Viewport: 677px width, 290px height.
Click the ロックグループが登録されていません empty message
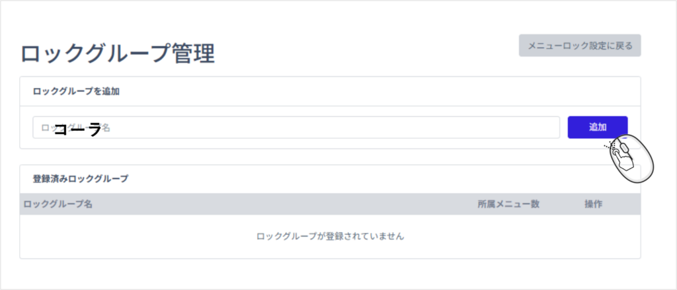[x=330, y=236]
